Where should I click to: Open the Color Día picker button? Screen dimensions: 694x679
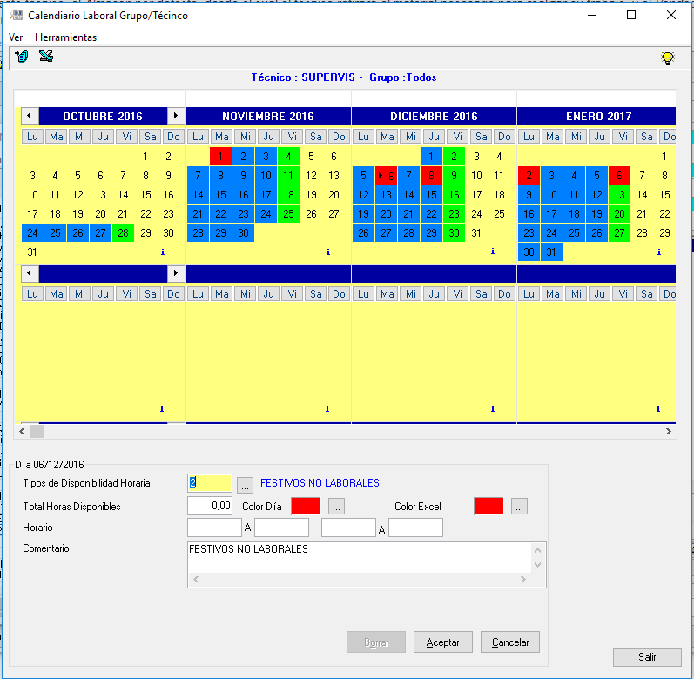click(336, 506)
